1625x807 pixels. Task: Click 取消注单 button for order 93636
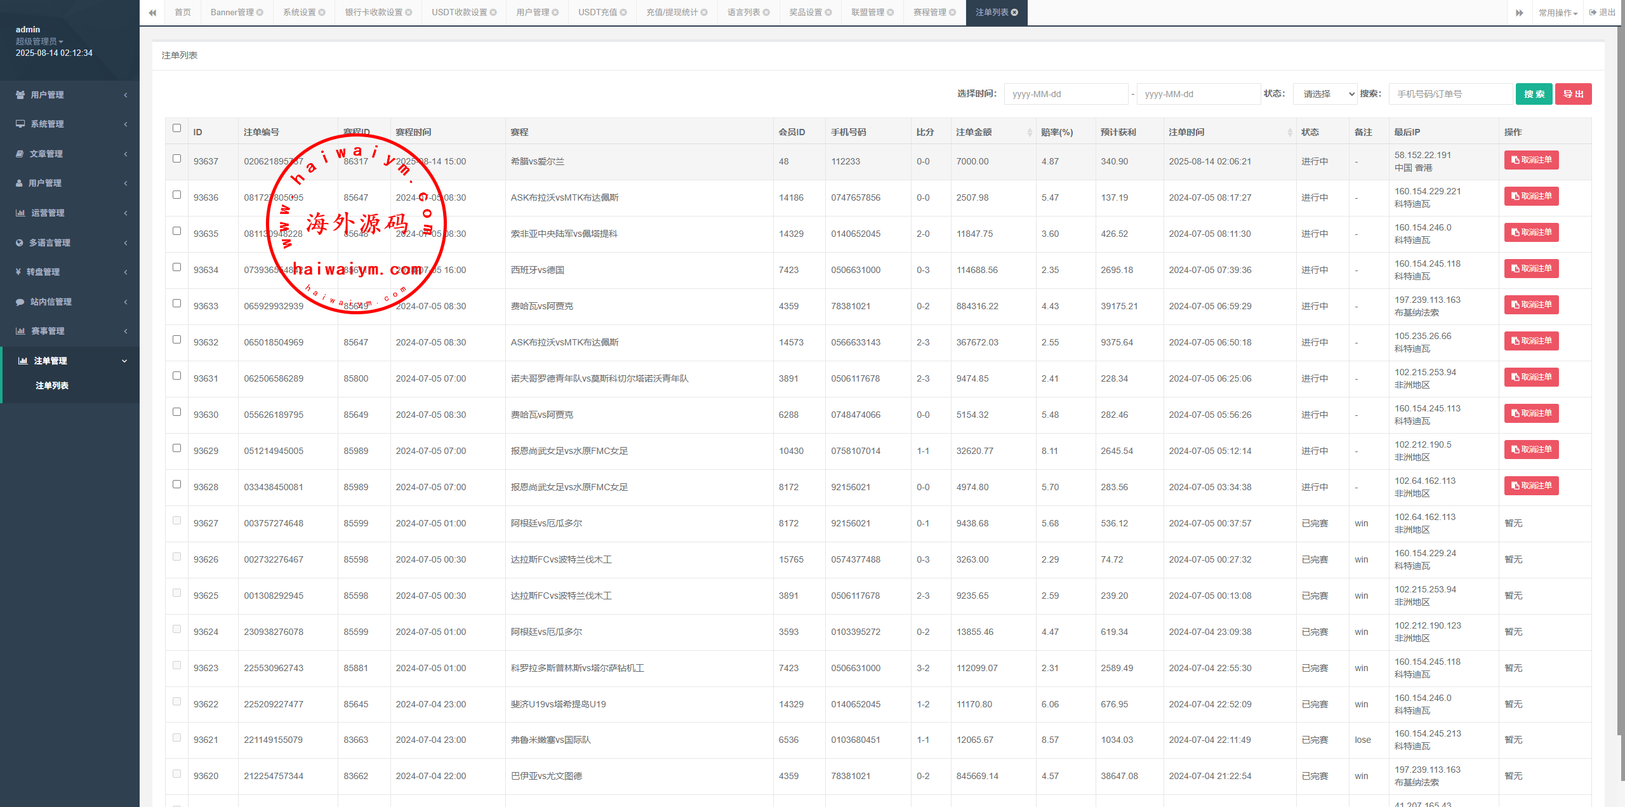(1531, 196)
